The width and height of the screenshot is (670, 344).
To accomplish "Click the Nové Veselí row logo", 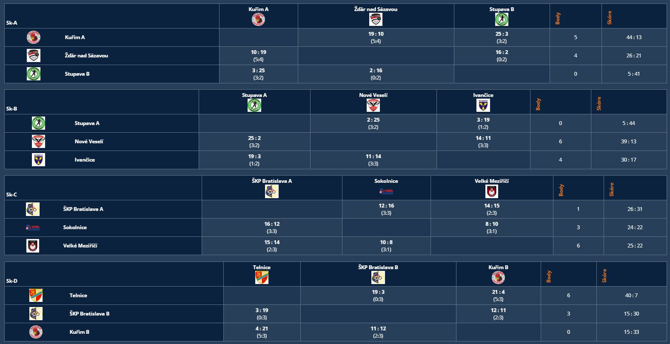I will (38, 141).
